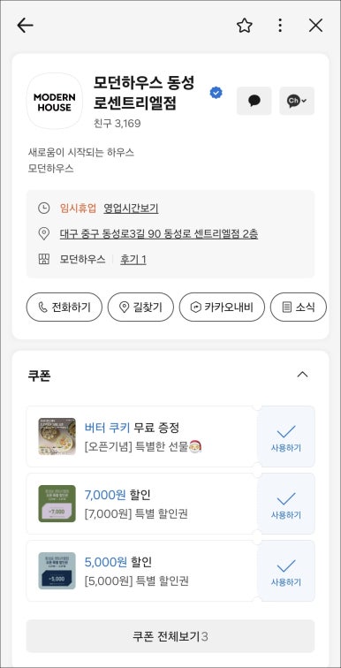This screenshot has height=668, width=341.
Task: Use the 7,000원 할인 coupon
Action: pos(286,504)
